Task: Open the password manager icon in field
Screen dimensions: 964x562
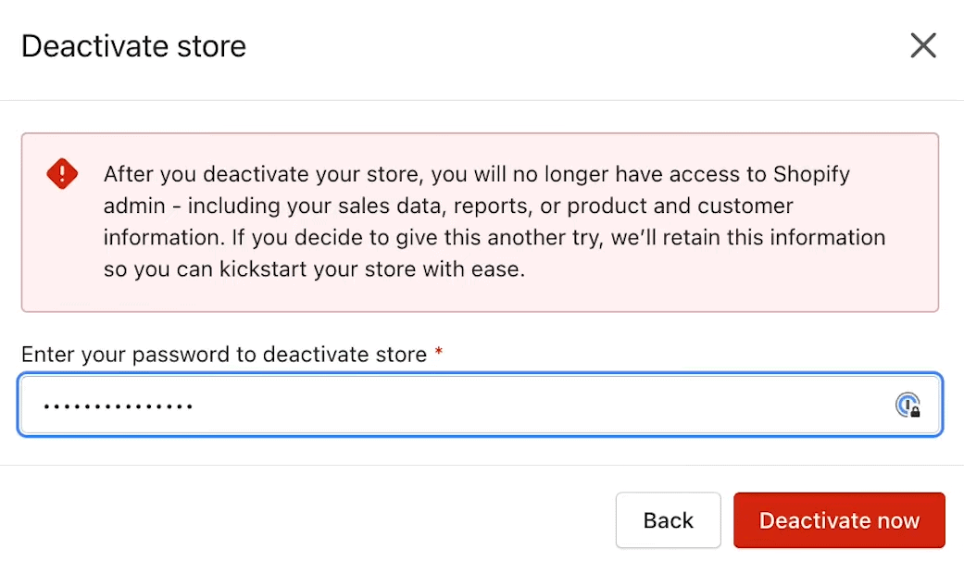Action: coord(908,405)
